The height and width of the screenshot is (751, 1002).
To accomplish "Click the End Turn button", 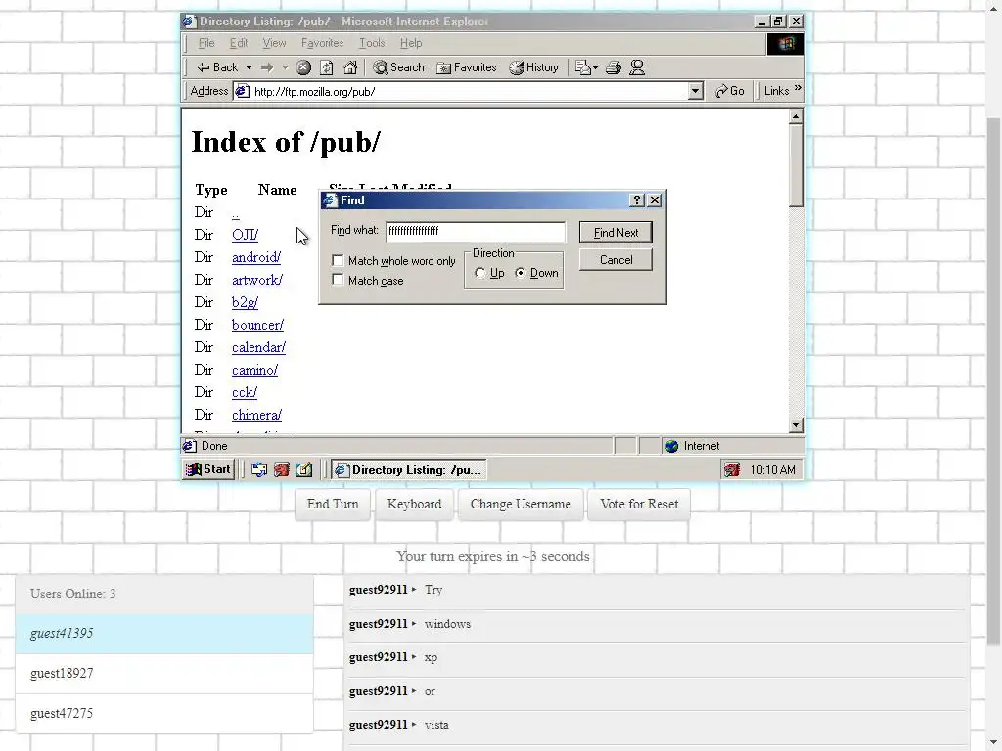I will (333, 504).
